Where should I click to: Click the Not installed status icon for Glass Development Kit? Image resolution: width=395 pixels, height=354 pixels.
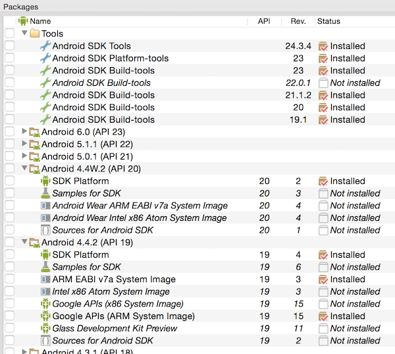(323, 328)
